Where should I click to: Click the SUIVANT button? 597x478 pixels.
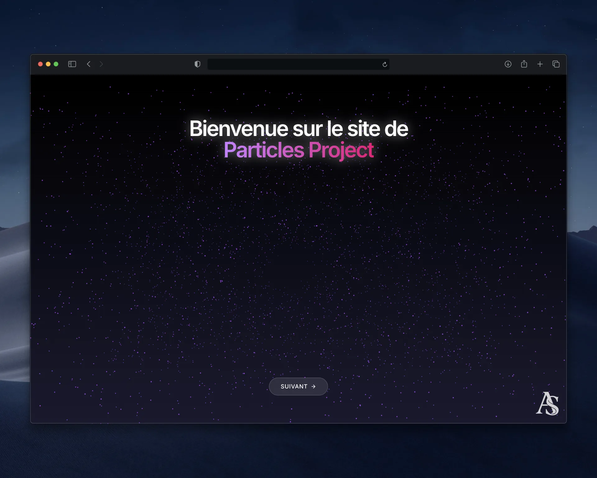[298, 387]
